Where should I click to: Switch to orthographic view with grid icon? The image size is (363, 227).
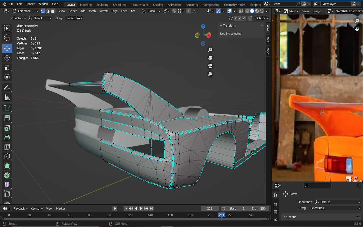210,74
